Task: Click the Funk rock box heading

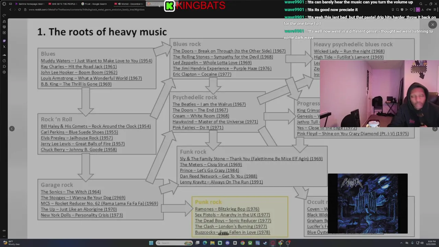Action: click(x=193, y=152)
